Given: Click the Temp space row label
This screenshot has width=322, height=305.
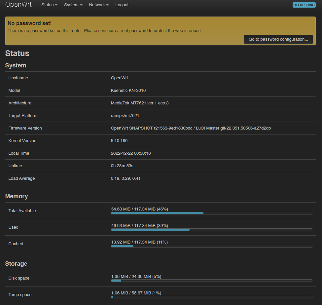Looking at the screenshot, I should (x=20, y=294).
